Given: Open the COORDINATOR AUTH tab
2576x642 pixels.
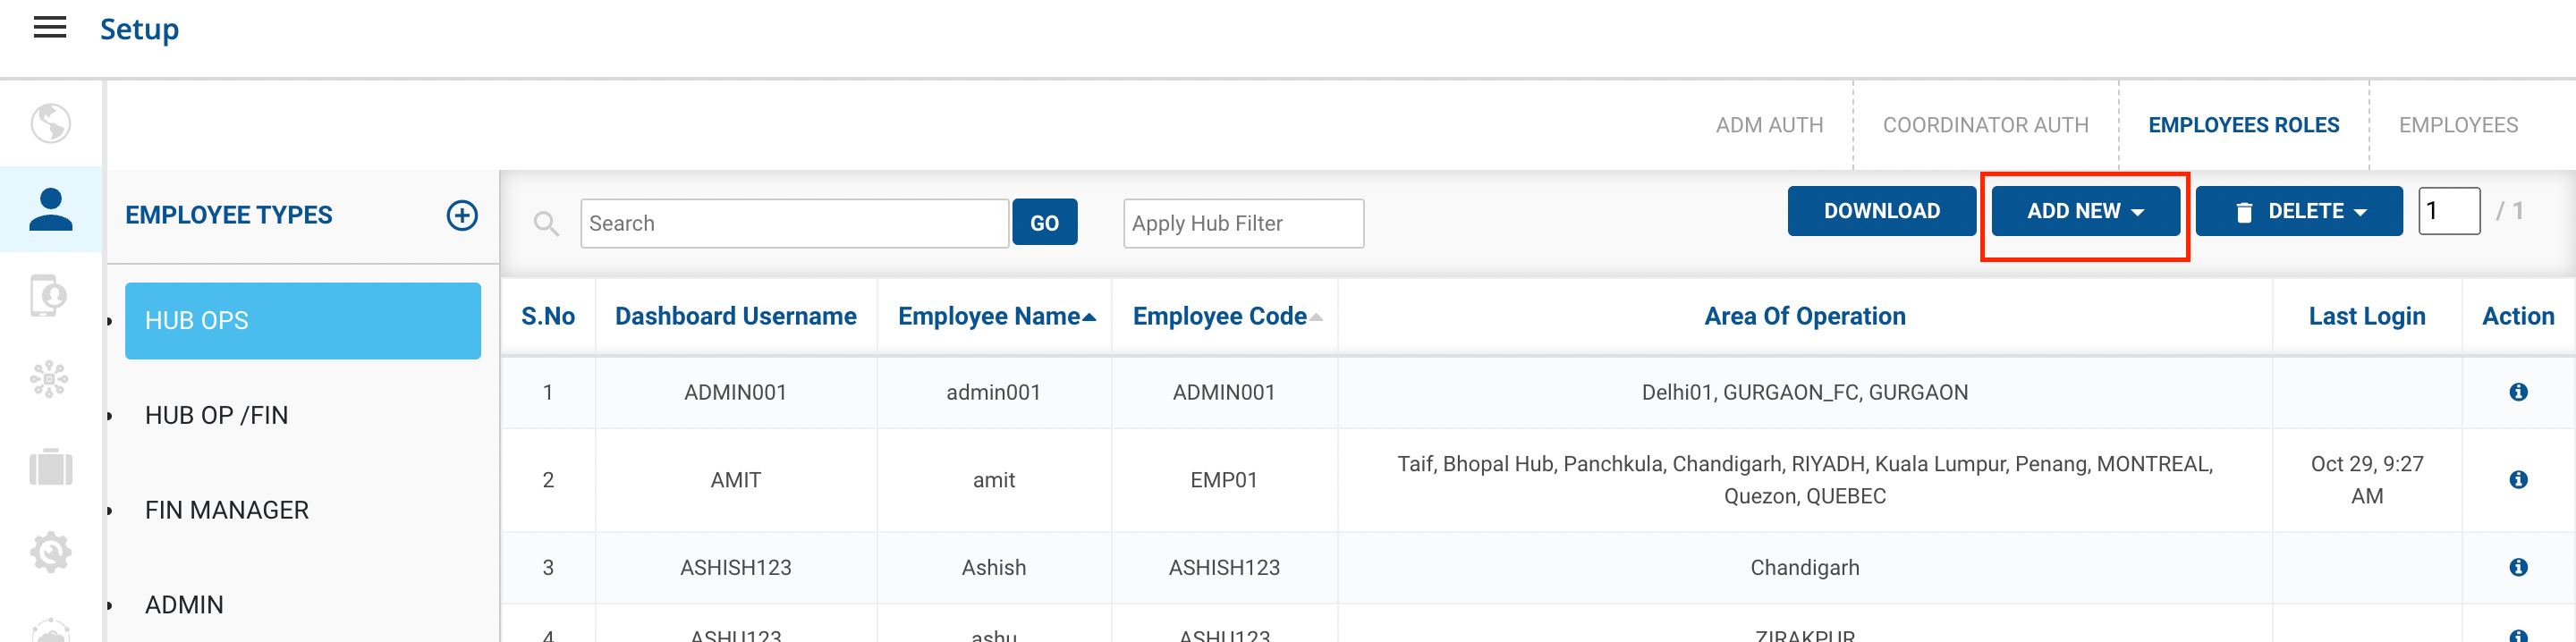Looking at the screenshot, I should point(1985,125).
